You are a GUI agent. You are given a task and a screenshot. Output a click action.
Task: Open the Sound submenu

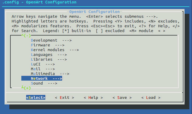tap(37, 83)
